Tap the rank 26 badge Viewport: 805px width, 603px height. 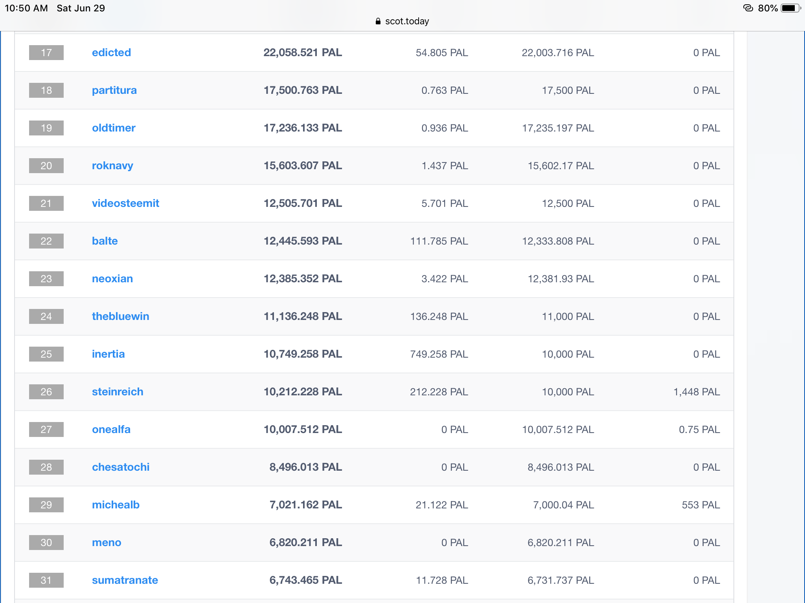(x=46, y=392)
